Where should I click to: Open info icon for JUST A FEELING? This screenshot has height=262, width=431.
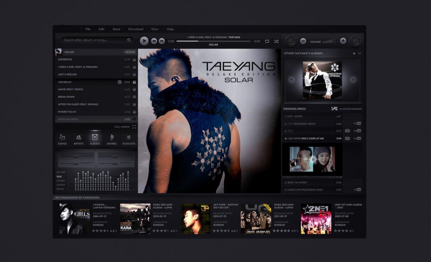click(134, 74)
